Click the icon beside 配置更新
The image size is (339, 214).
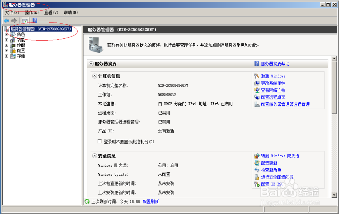[x=257, y=163]
